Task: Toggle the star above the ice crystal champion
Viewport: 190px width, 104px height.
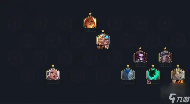Action: [x=128, y=66]
